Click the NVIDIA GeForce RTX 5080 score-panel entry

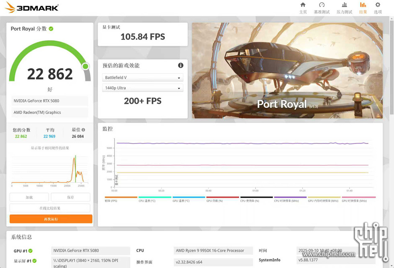[x=50, y=101]
